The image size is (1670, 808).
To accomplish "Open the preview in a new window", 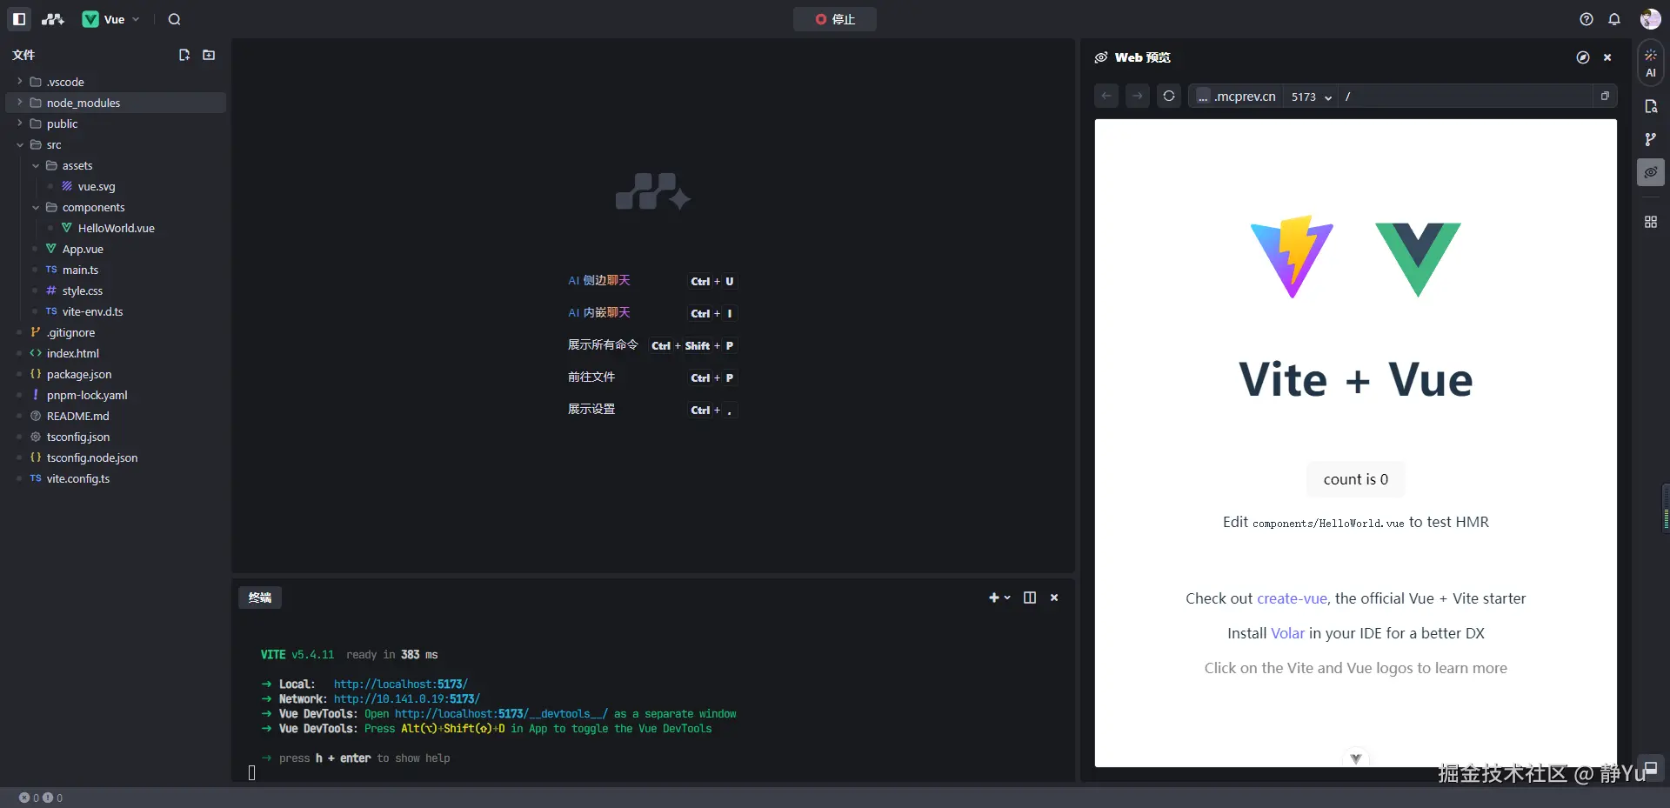I will click(x=1605, y=96).
